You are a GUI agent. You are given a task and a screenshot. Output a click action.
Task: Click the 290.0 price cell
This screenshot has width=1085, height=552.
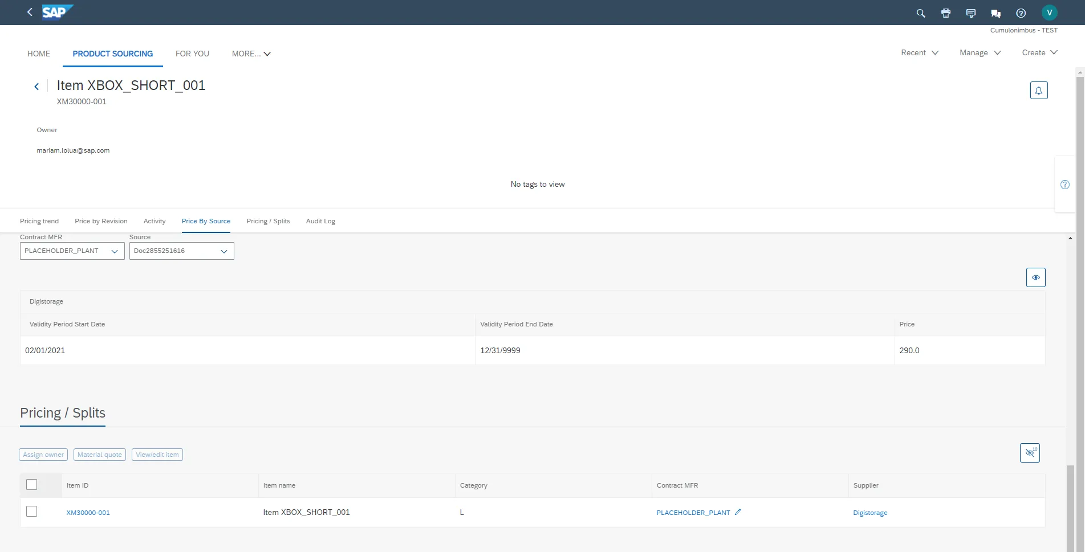point(970,350)
